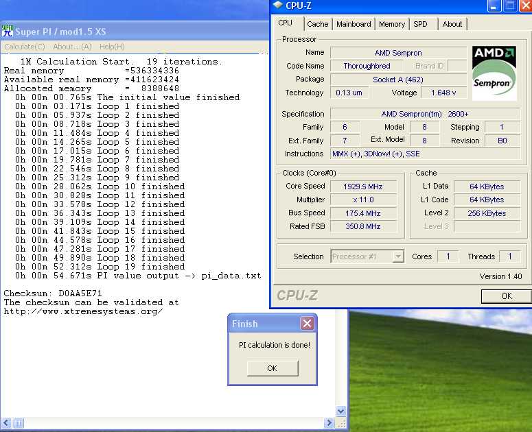Switch to the Memory tab
This screenshot has width=532, height=432.
coord(392,24)
